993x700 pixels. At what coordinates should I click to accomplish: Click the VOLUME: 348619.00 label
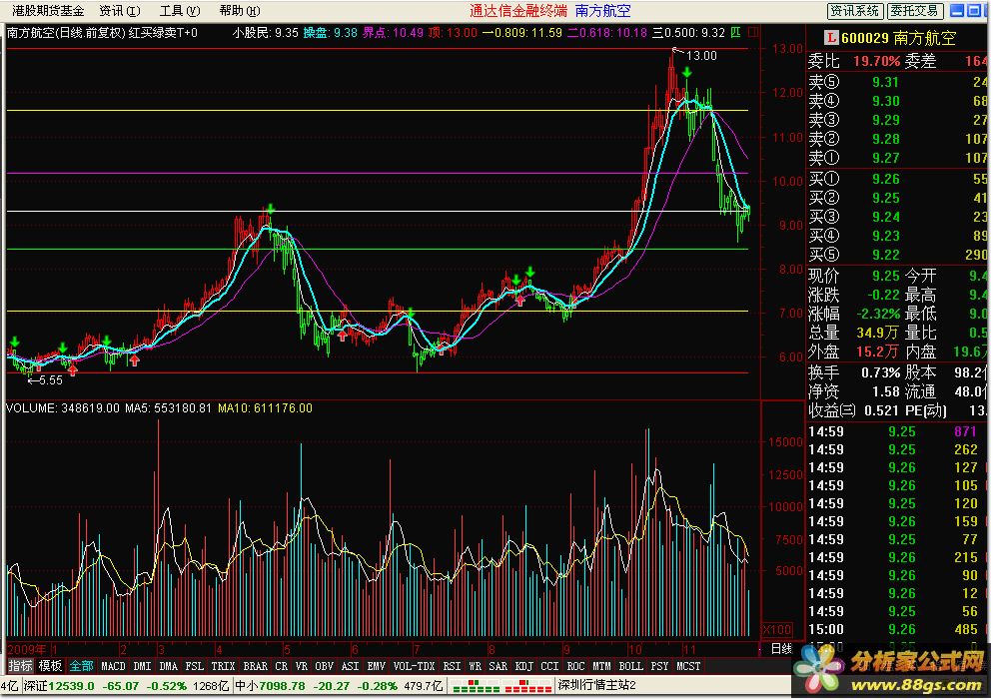coord(62,408)
